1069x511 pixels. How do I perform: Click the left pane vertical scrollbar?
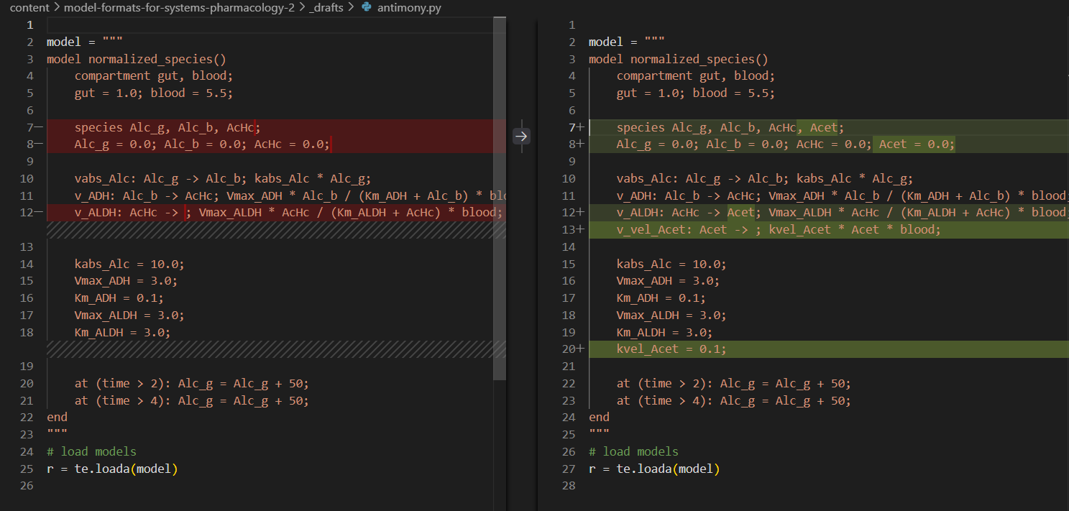point(500,198)
